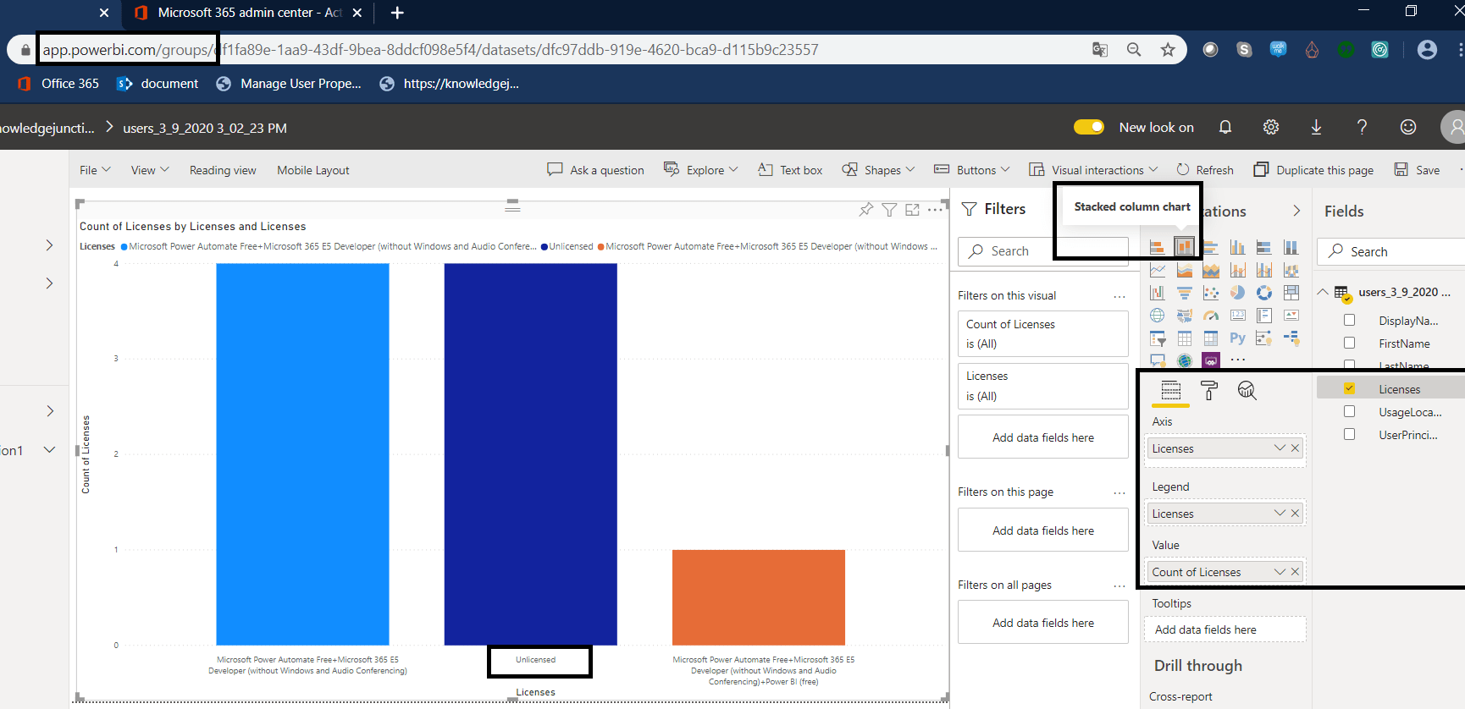Pin the visual to a dashboard
The width and height of the screenshot is (1465, 709).
tap(865, 209)
